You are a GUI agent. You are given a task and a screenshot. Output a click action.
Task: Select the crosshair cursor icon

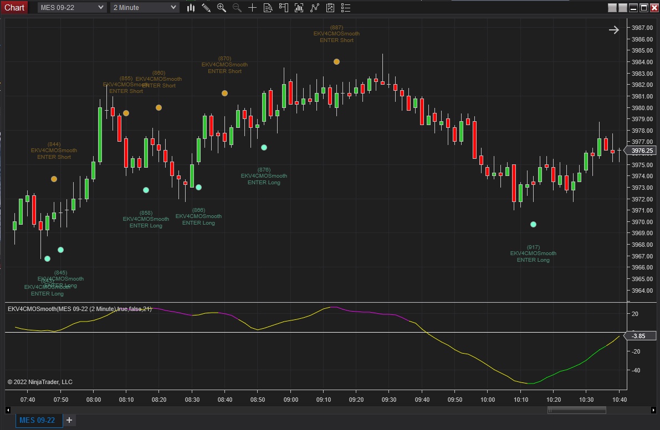tap(252, 8)
